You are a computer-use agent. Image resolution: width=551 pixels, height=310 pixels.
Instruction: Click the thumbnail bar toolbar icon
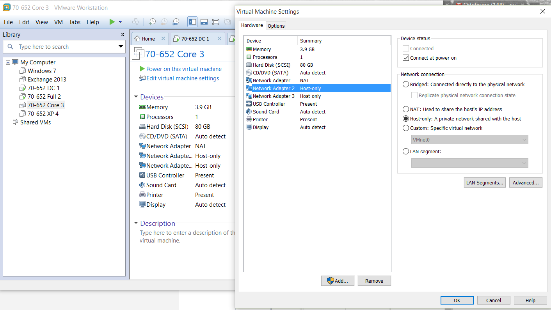pyautogui.click(x=204, y=22)
